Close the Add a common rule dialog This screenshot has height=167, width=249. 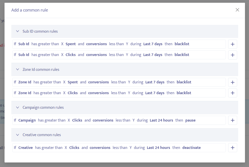coord(237,10)
